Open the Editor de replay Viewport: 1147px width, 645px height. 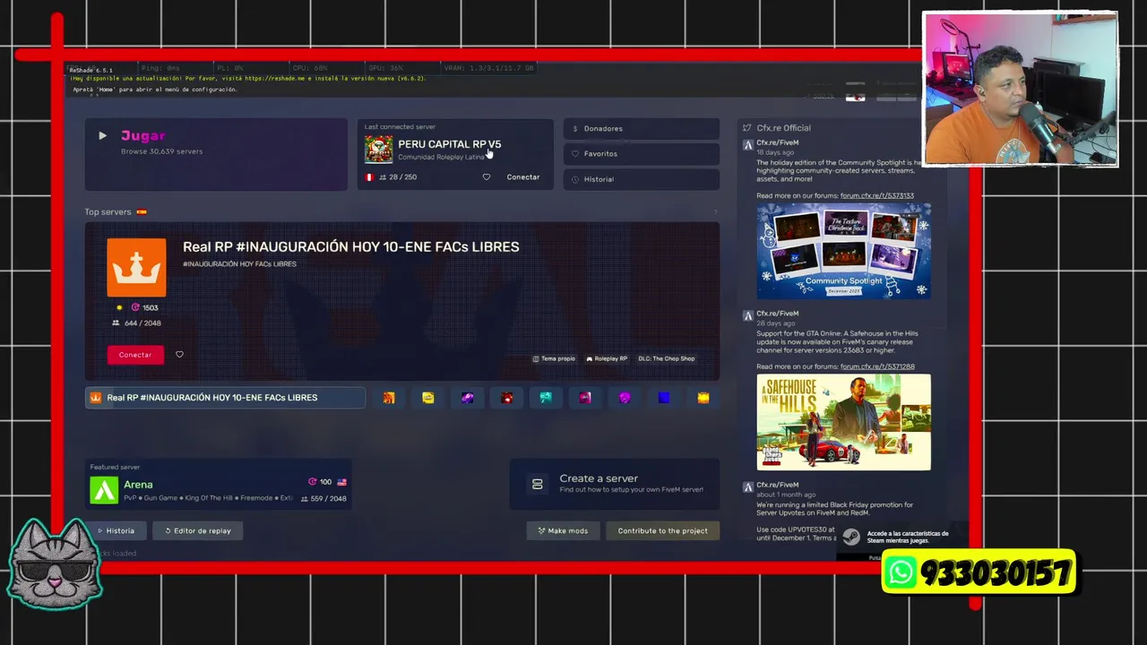point(198,531)
